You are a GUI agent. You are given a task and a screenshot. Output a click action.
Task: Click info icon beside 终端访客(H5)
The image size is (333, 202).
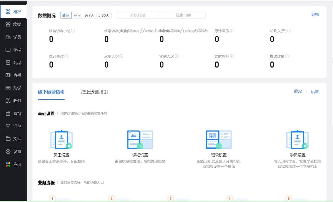[x=73, y=31]
